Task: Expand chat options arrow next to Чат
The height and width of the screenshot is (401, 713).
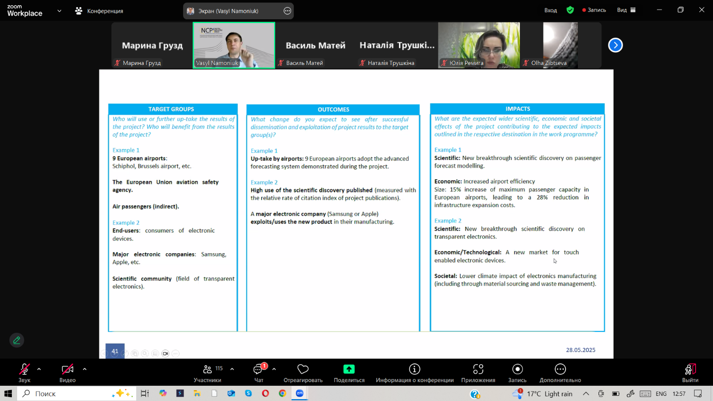Action: point(274,369)
